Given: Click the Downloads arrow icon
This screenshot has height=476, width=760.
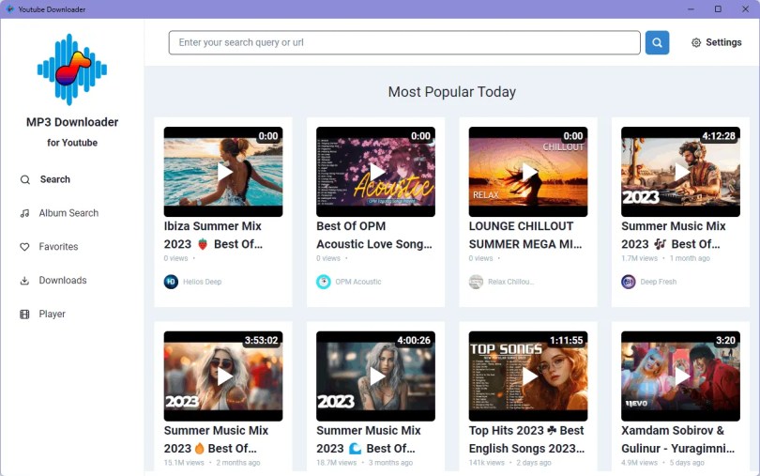Looking at the screenshot, I should [x=24, y=281].
